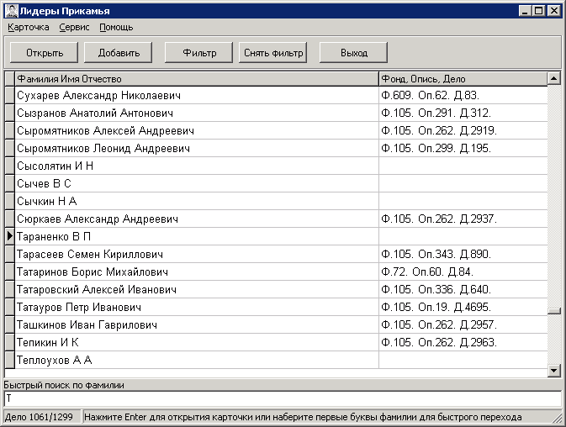This screenshot has width=566, height=427.
Task: Click the current-row arrow indicator beside Тараненко
Action: point(10,236)
